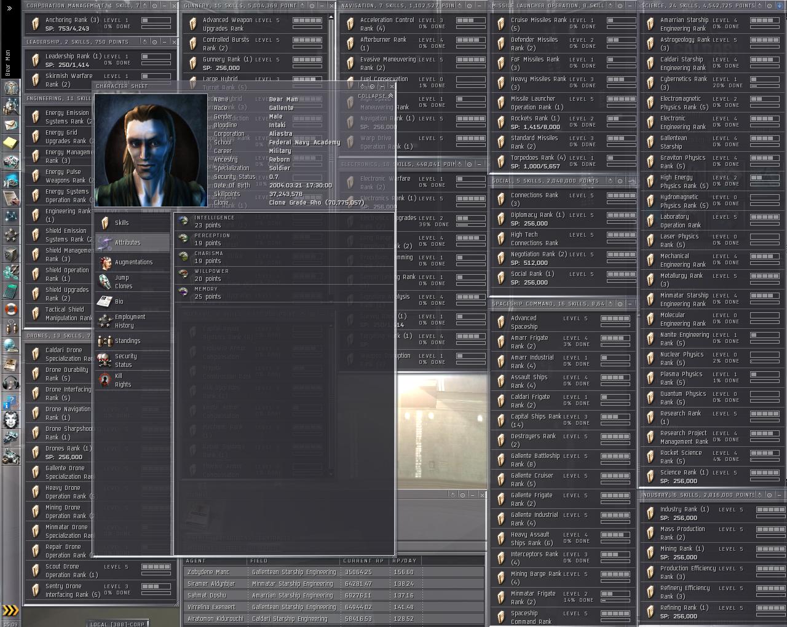
Task: Sort agents by the Field column header
Action: 294,561
